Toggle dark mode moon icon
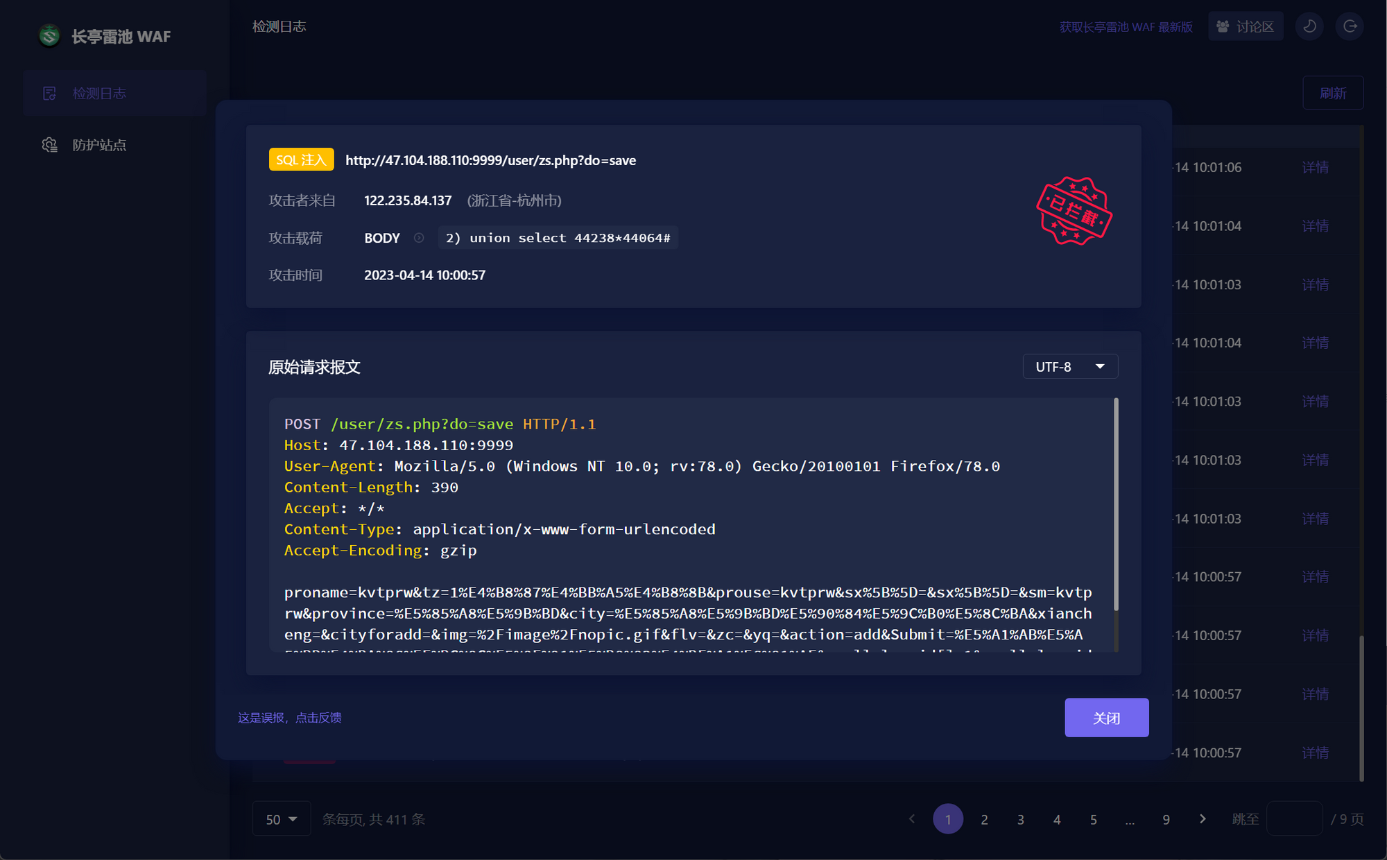 coord(1309,26)
